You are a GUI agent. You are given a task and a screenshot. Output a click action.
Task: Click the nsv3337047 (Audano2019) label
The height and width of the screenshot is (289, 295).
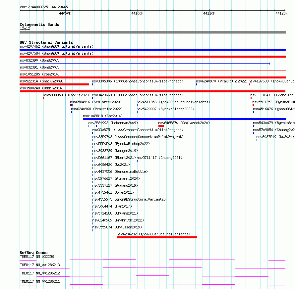(272, 95)
